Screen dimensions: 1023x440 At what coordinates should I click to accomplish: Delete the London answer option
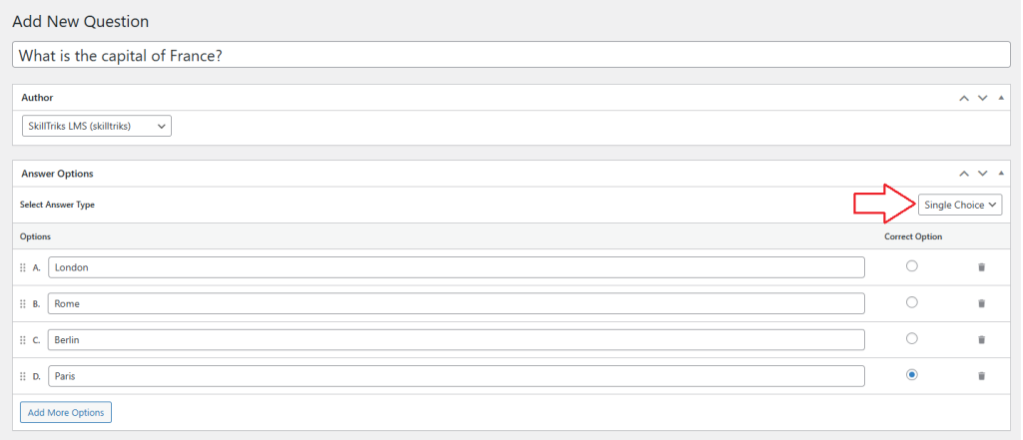981,267
